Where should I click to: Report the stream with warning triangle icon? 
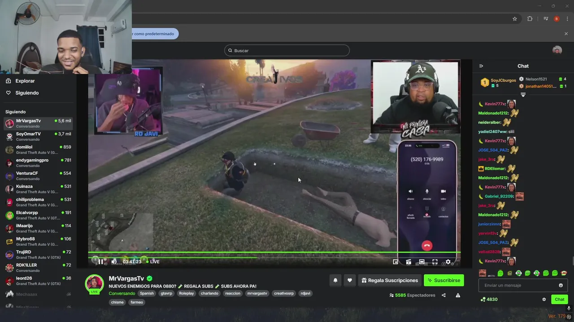click(458, 295)
